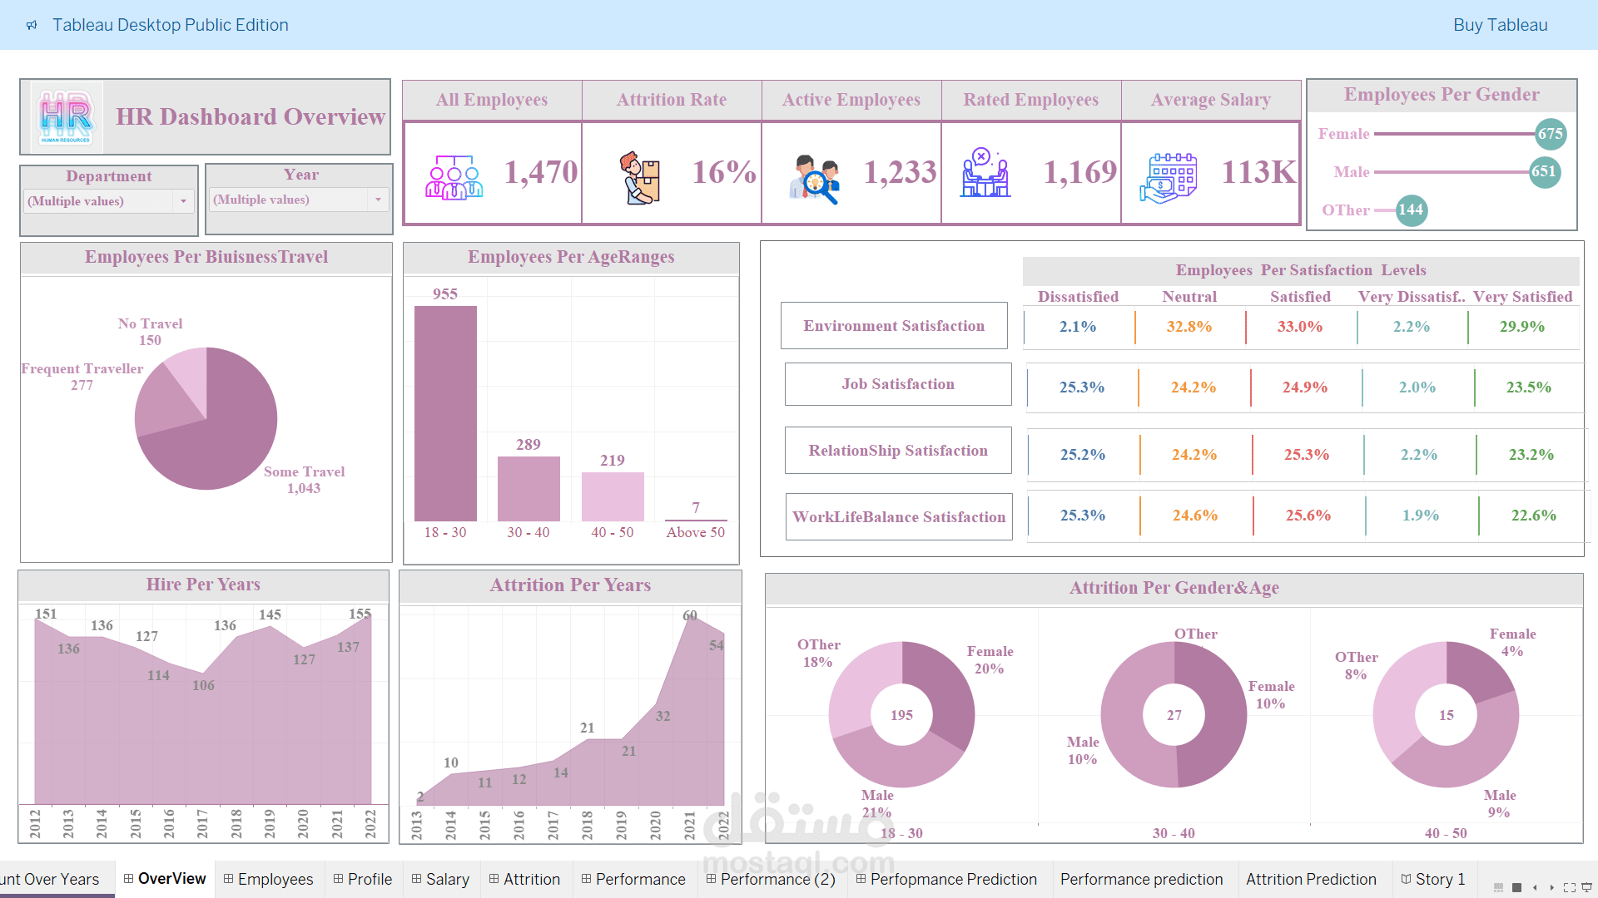Click the HR Dashboard Overview title
The image size is (1598, 898).
point(251,116)
